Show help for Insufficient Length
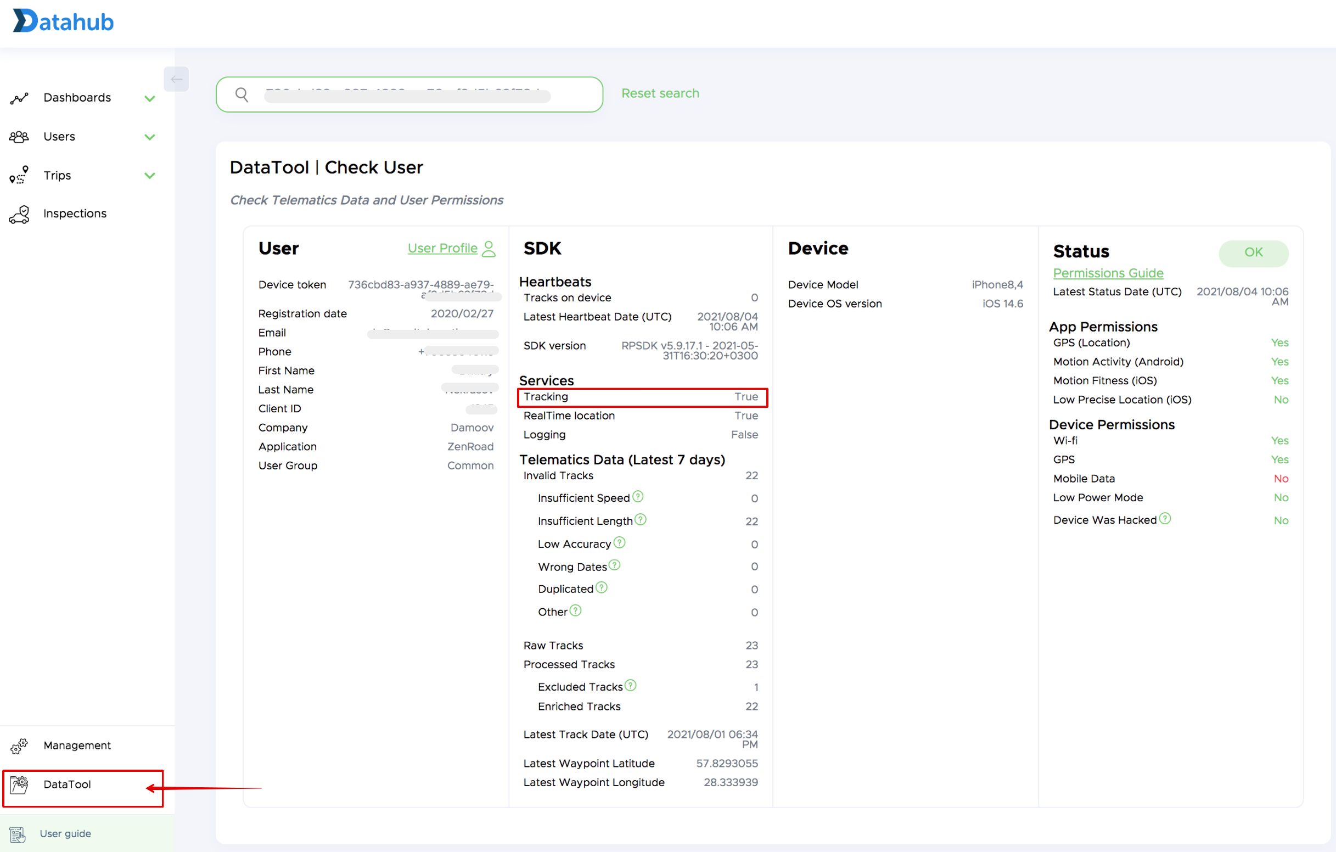Screen dimensions: 1336x852 640,519
